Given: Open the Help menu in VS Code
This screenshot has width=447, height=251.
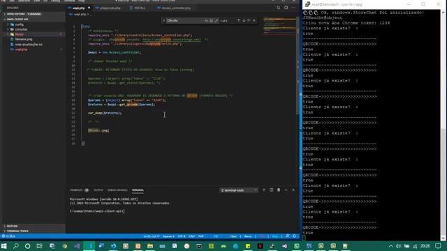Looking at the screenshot, I should click(82, 1).
